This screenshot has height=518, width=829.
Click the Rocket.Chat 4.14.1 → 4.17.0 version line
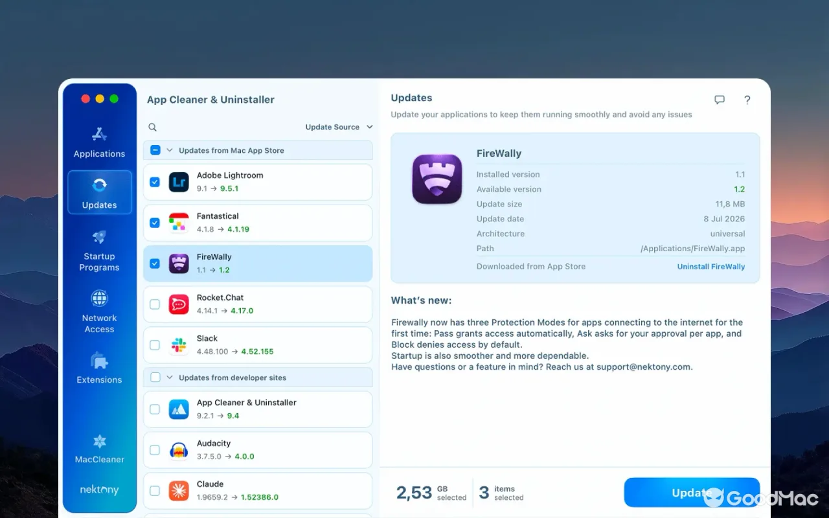pos(225,311)
